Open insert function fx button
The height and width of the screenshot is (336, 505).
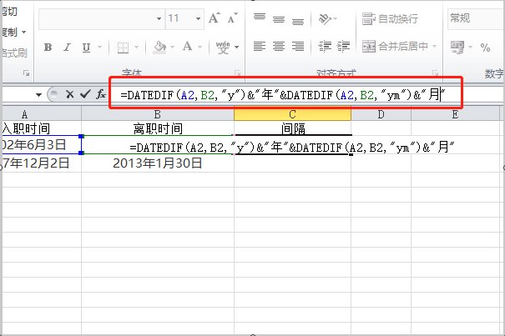click(x=101, y=94)
